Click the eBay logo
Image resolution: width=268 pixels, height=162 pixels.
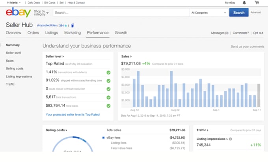[18, 12]
